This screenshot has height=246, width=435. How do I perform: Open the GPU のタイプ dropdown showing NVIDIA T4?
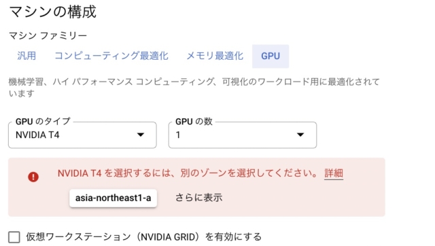[x=82, y=135]
